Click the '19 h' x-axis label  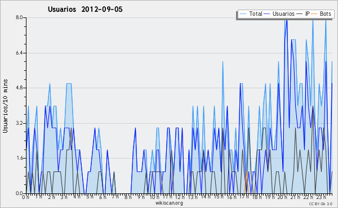269,197
